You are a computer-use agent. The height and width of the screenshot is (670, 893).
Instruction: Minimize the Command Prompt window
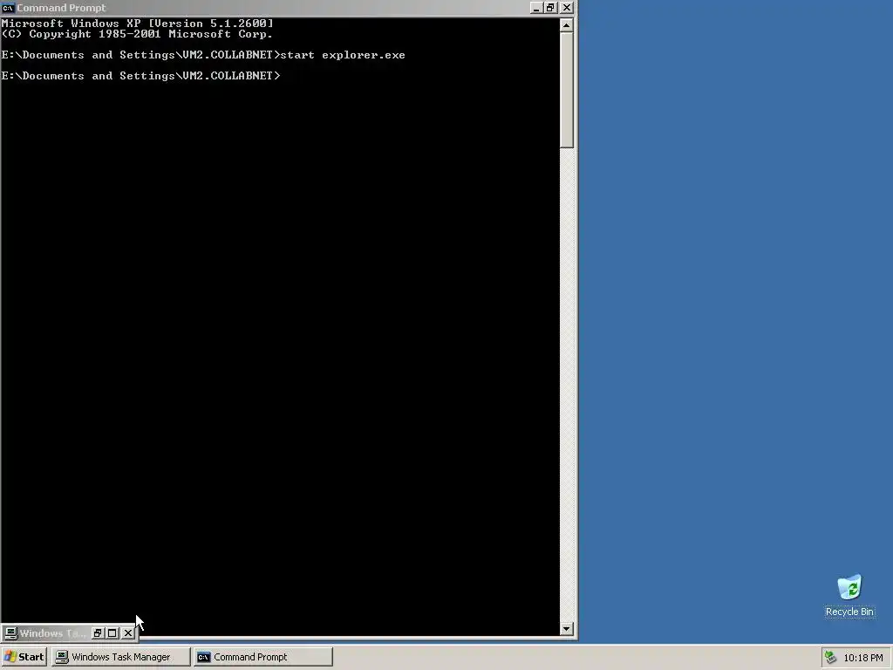pos(536,8)
